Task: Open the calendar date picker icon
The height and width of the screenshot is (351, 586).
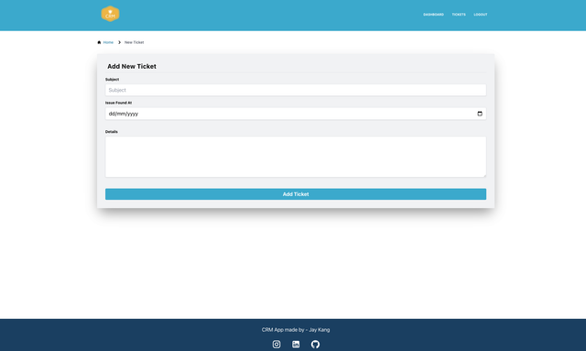Action: click(480, 114)
